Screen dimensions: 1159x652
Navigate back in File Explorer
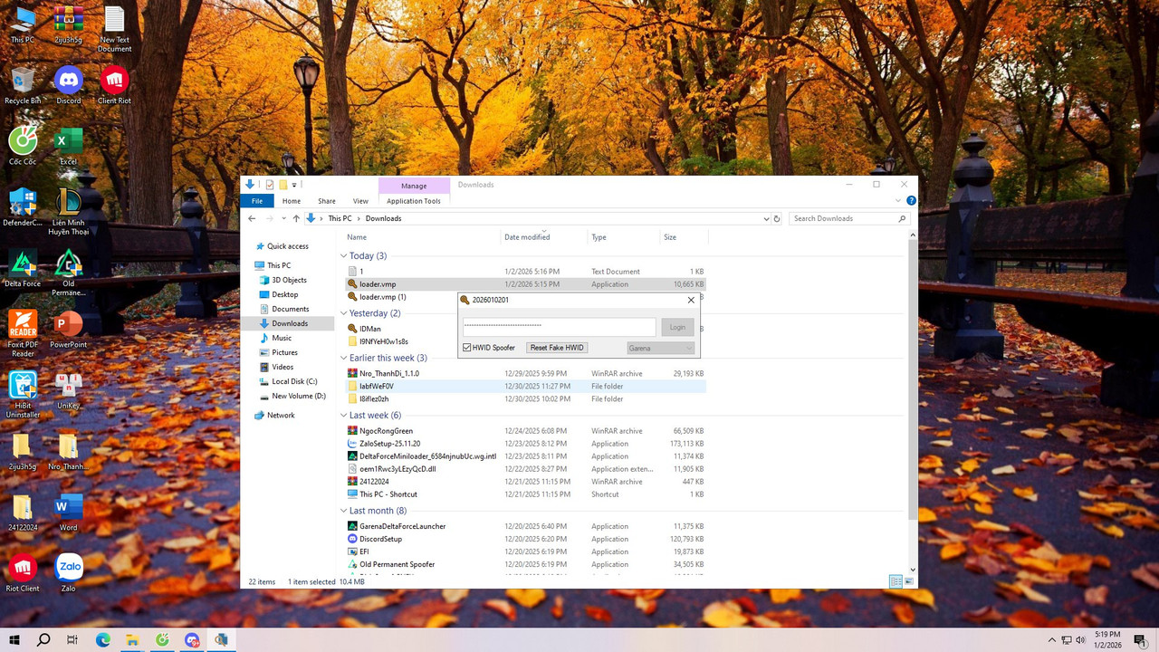pyautogui.click(x=253, y=218)
